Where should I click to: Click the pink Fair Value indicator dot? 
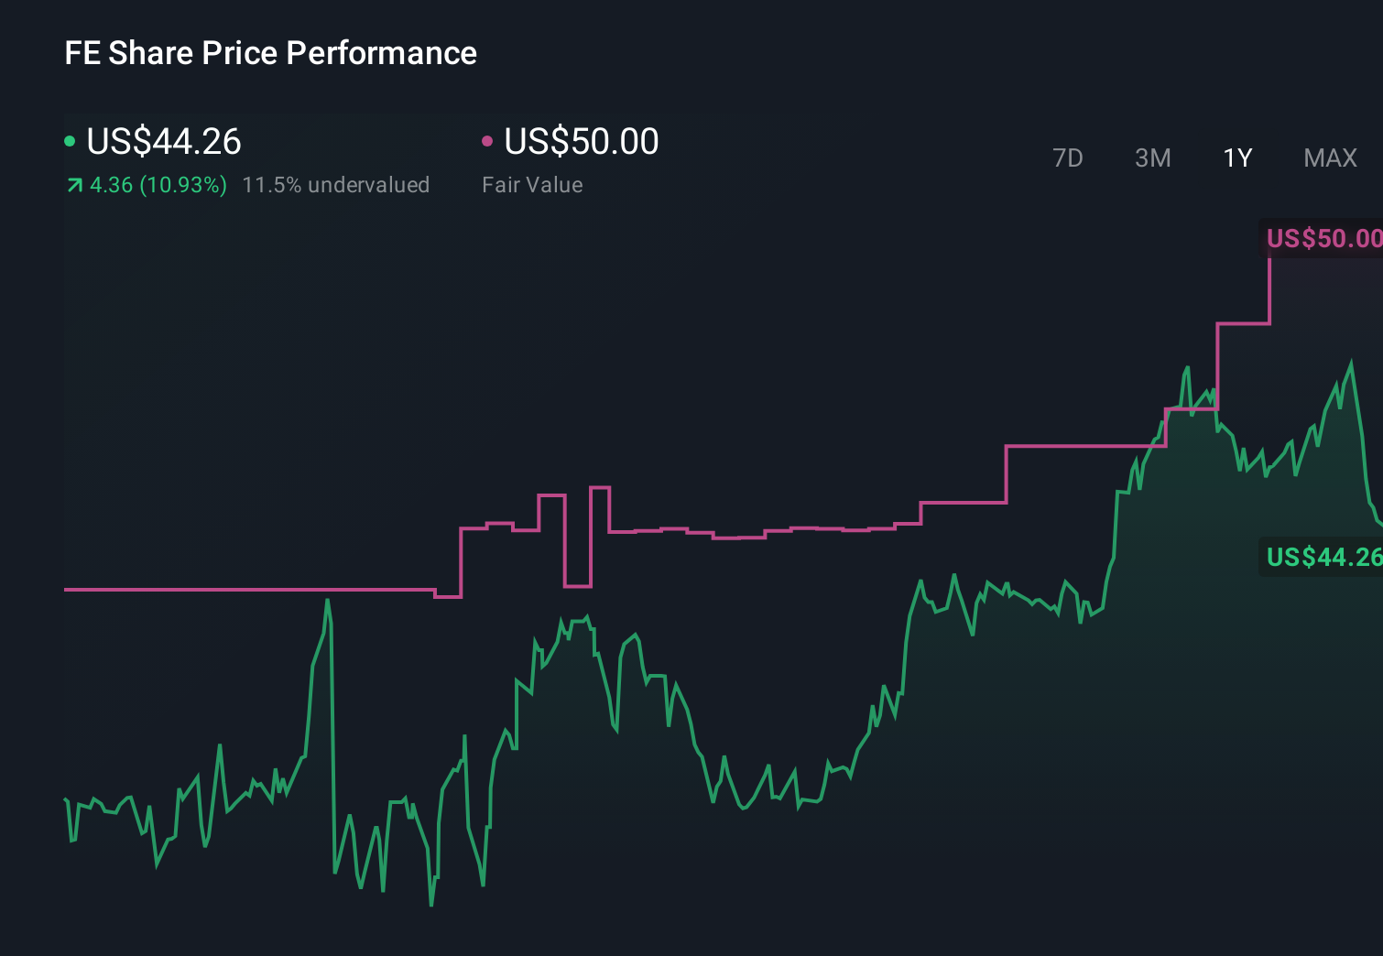(x=488, y=141)
